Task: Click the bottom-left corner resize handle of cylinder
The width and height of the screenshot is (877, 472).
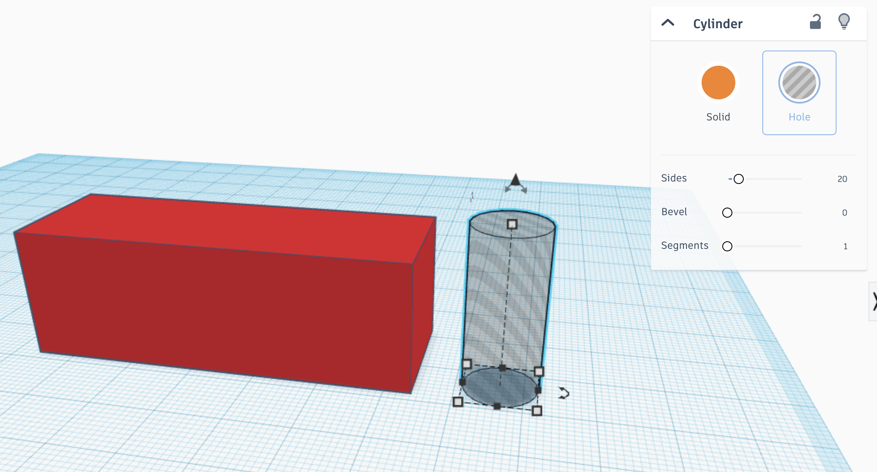Action: (458, 402)
